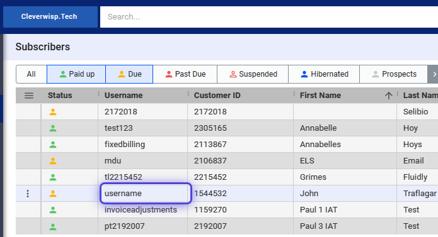This screenshot has width=438, height=237.
Task: Click the paid status icon for pt2192007
Action: pos(53,226)
